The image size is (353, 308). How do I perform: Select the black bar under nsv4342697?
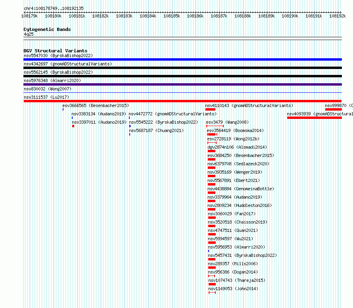coord(182,68)
